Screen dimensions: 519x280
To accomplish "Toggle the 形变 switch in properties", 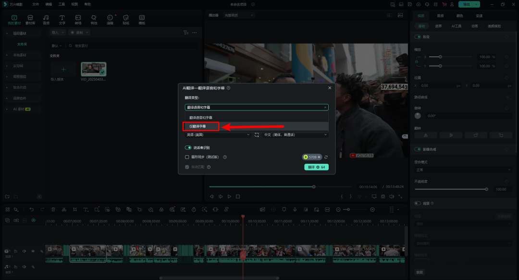I will tap(418, 37).
